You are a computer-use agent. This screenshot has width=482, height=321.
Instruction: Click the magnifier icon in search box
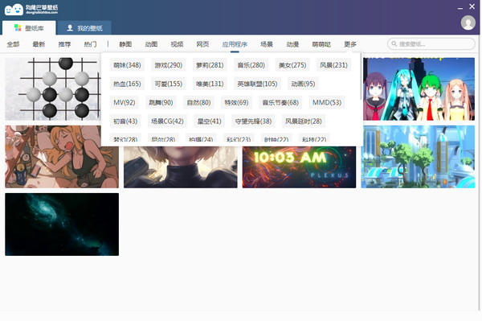(x=394, y=43)
